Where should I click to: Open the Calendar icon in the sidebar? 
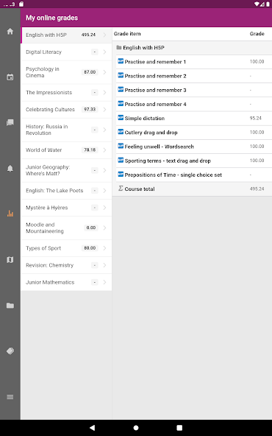pyautogui.click(x=10, y=77)
